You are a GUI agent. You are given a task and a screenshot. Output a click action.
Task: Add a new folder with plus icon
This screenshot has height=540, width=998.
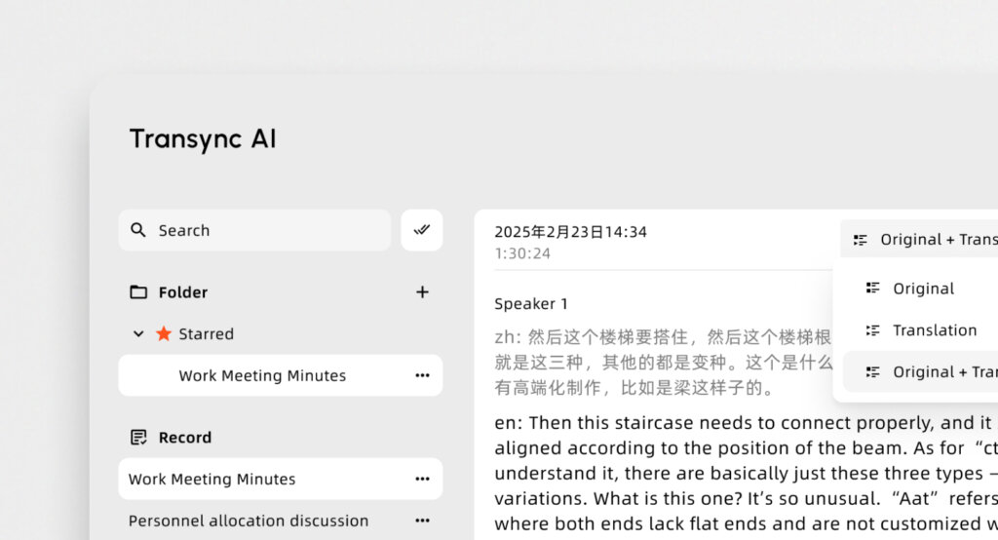pos(422,292)
